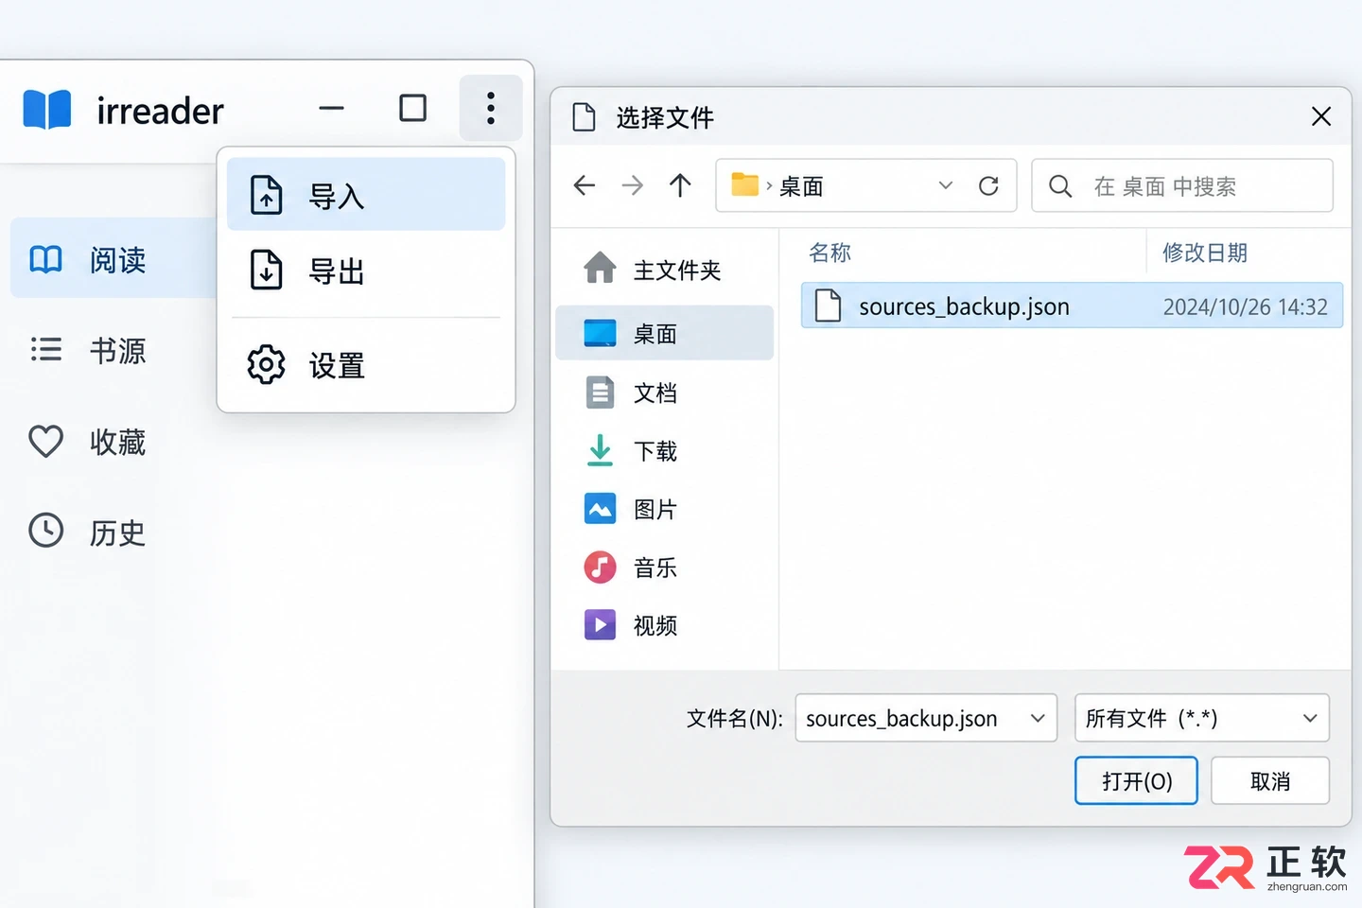Select 图片 in the dialog sidebar
The image size is (1362, 908).
tap(665, 510)
